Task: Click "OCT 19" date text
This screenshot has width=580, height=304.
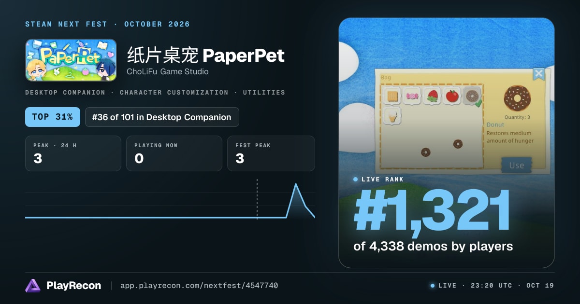Action: [540, 286]
